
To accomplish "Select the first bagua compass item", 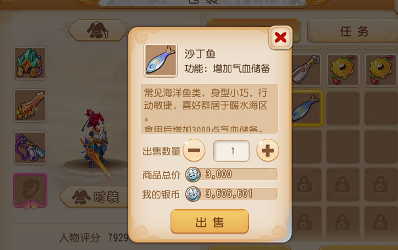I will tap(343, 70).
